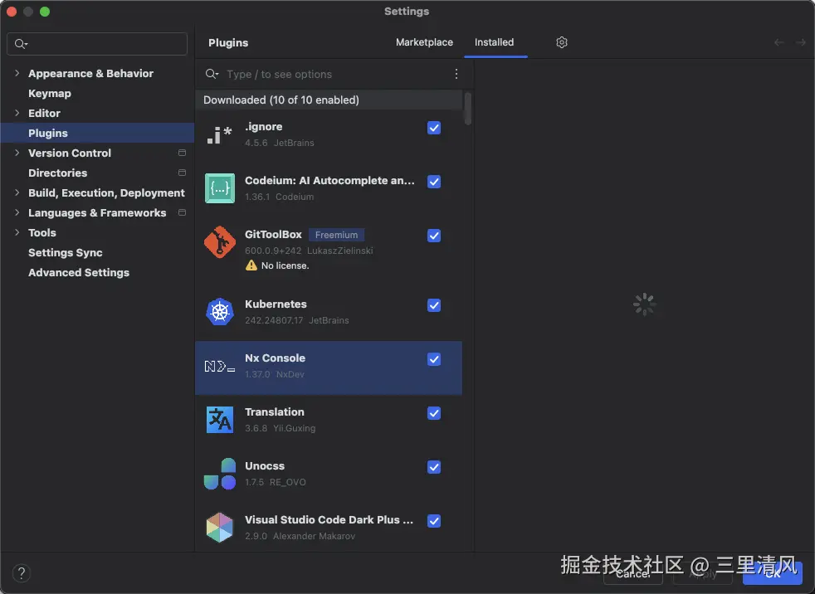Click the Cancel button

click(x=633, y=573)
